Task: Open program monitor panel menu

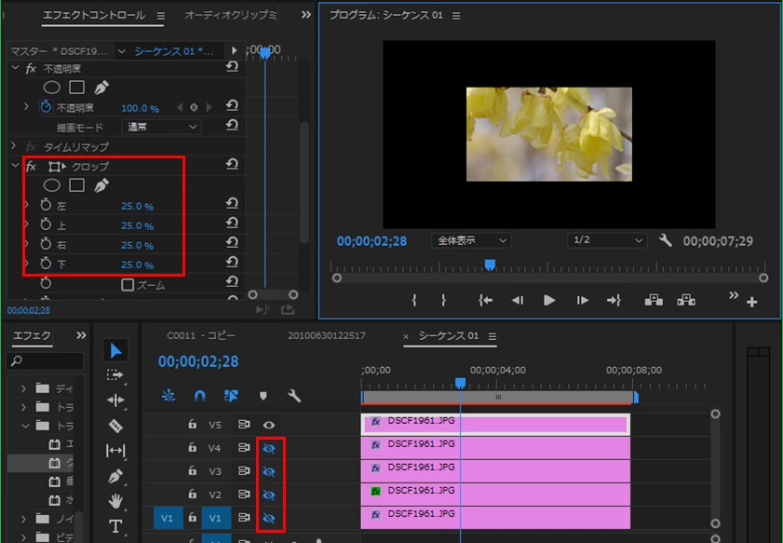Action: [x=456, y=16]
